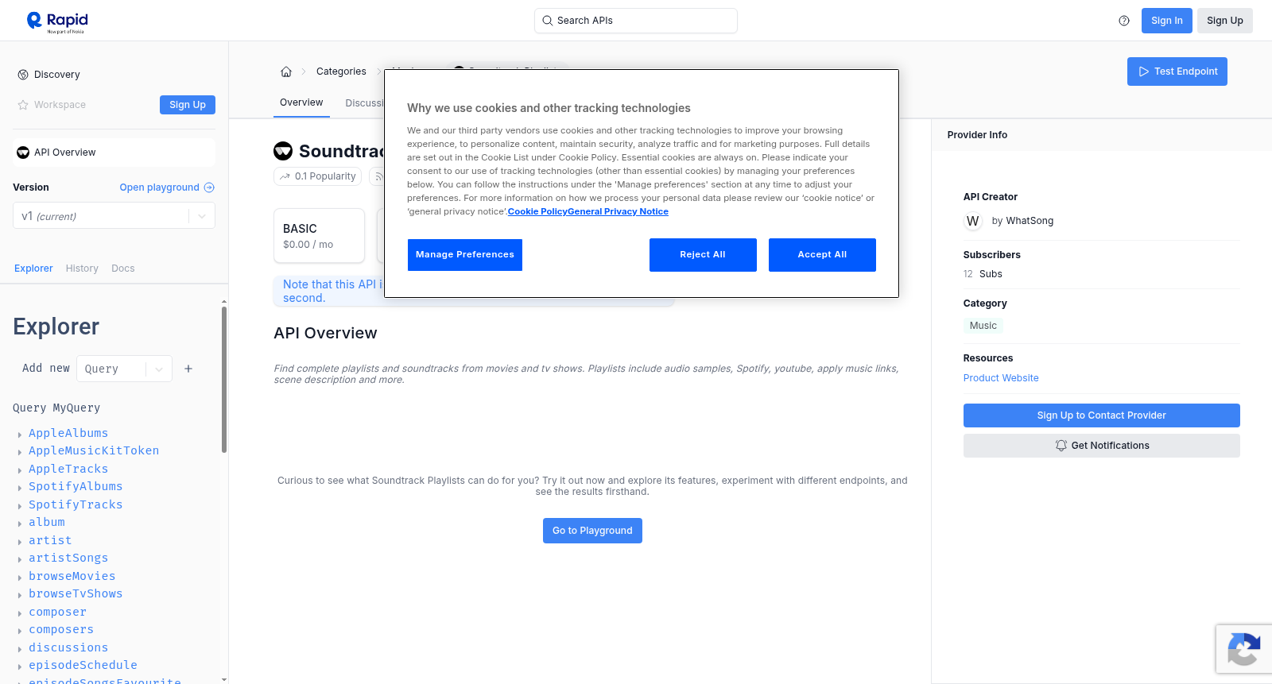This screenshot has width=1272, height=684.
Task: Click the Soundtrack API logo icon
Action: (283, 151)
